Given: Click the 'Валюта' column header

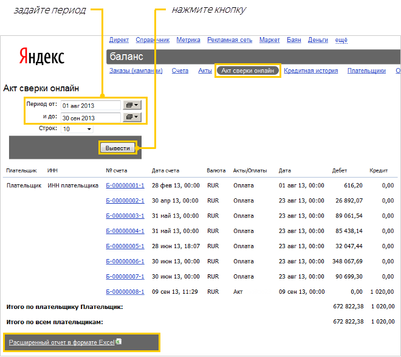Looking at the screenshot, I should 216,171.
